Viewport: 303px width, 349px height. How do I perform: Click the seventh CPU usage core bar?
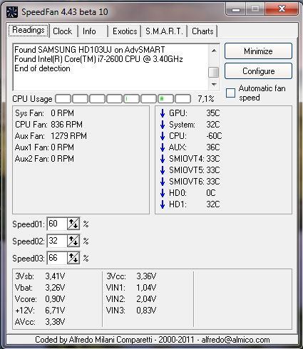[165, 99]
